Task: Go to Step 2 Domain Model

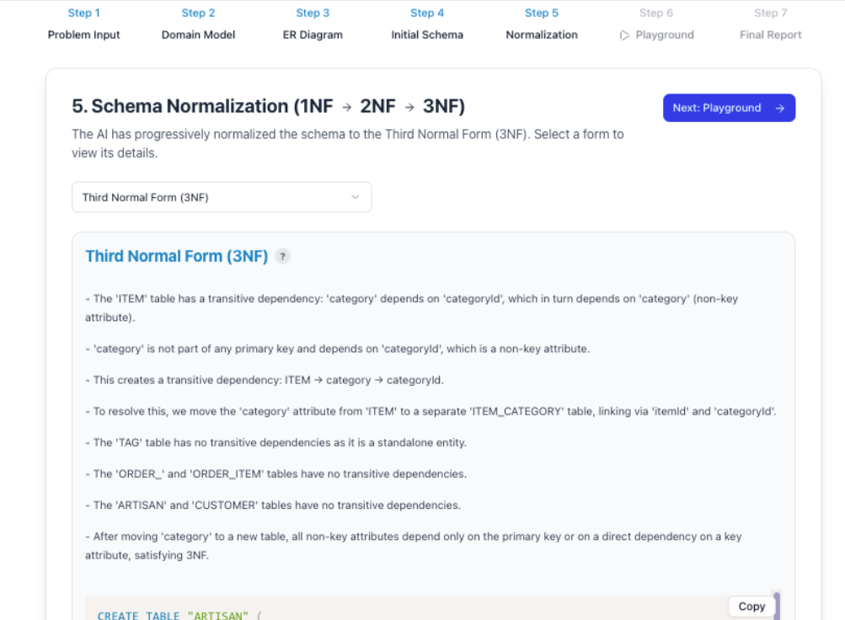Action: tap(198, 24)
